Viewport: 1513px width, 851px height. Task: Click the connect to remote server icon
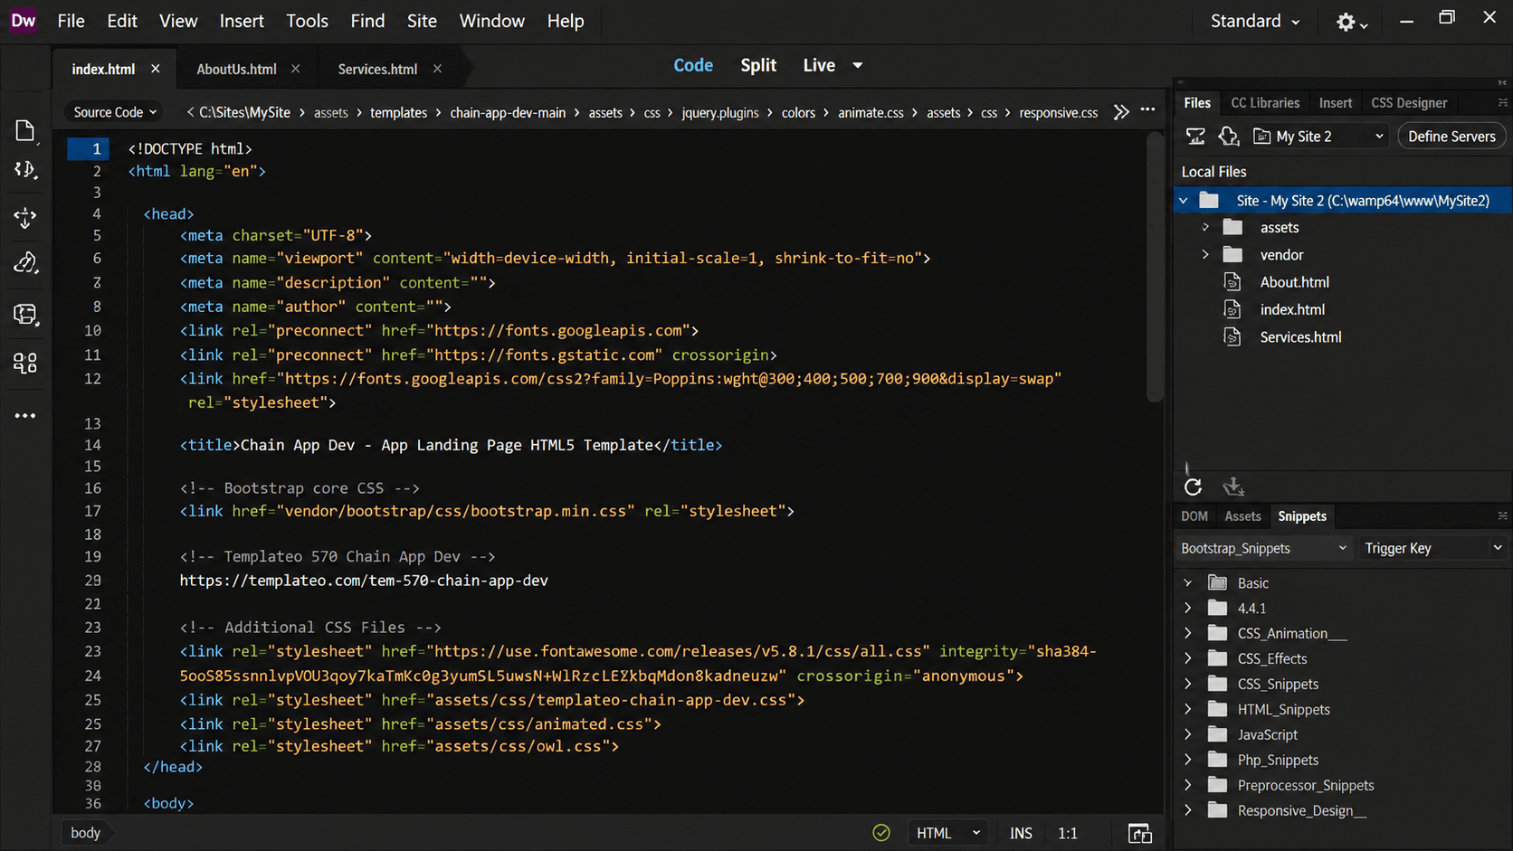pos(1195,137)
